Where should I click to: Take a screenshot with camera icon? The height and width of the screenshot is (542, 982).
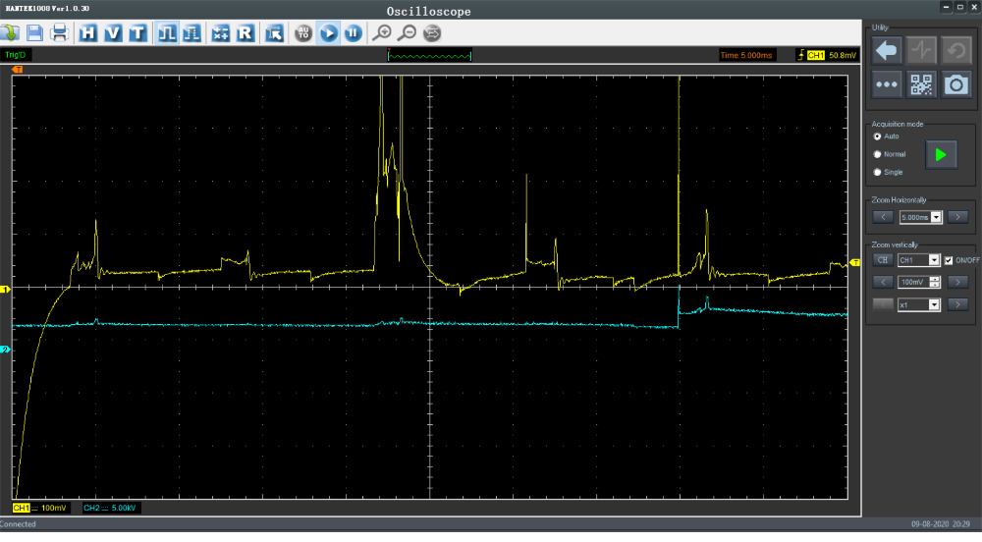pyautogui.click(x=956, y=84)
